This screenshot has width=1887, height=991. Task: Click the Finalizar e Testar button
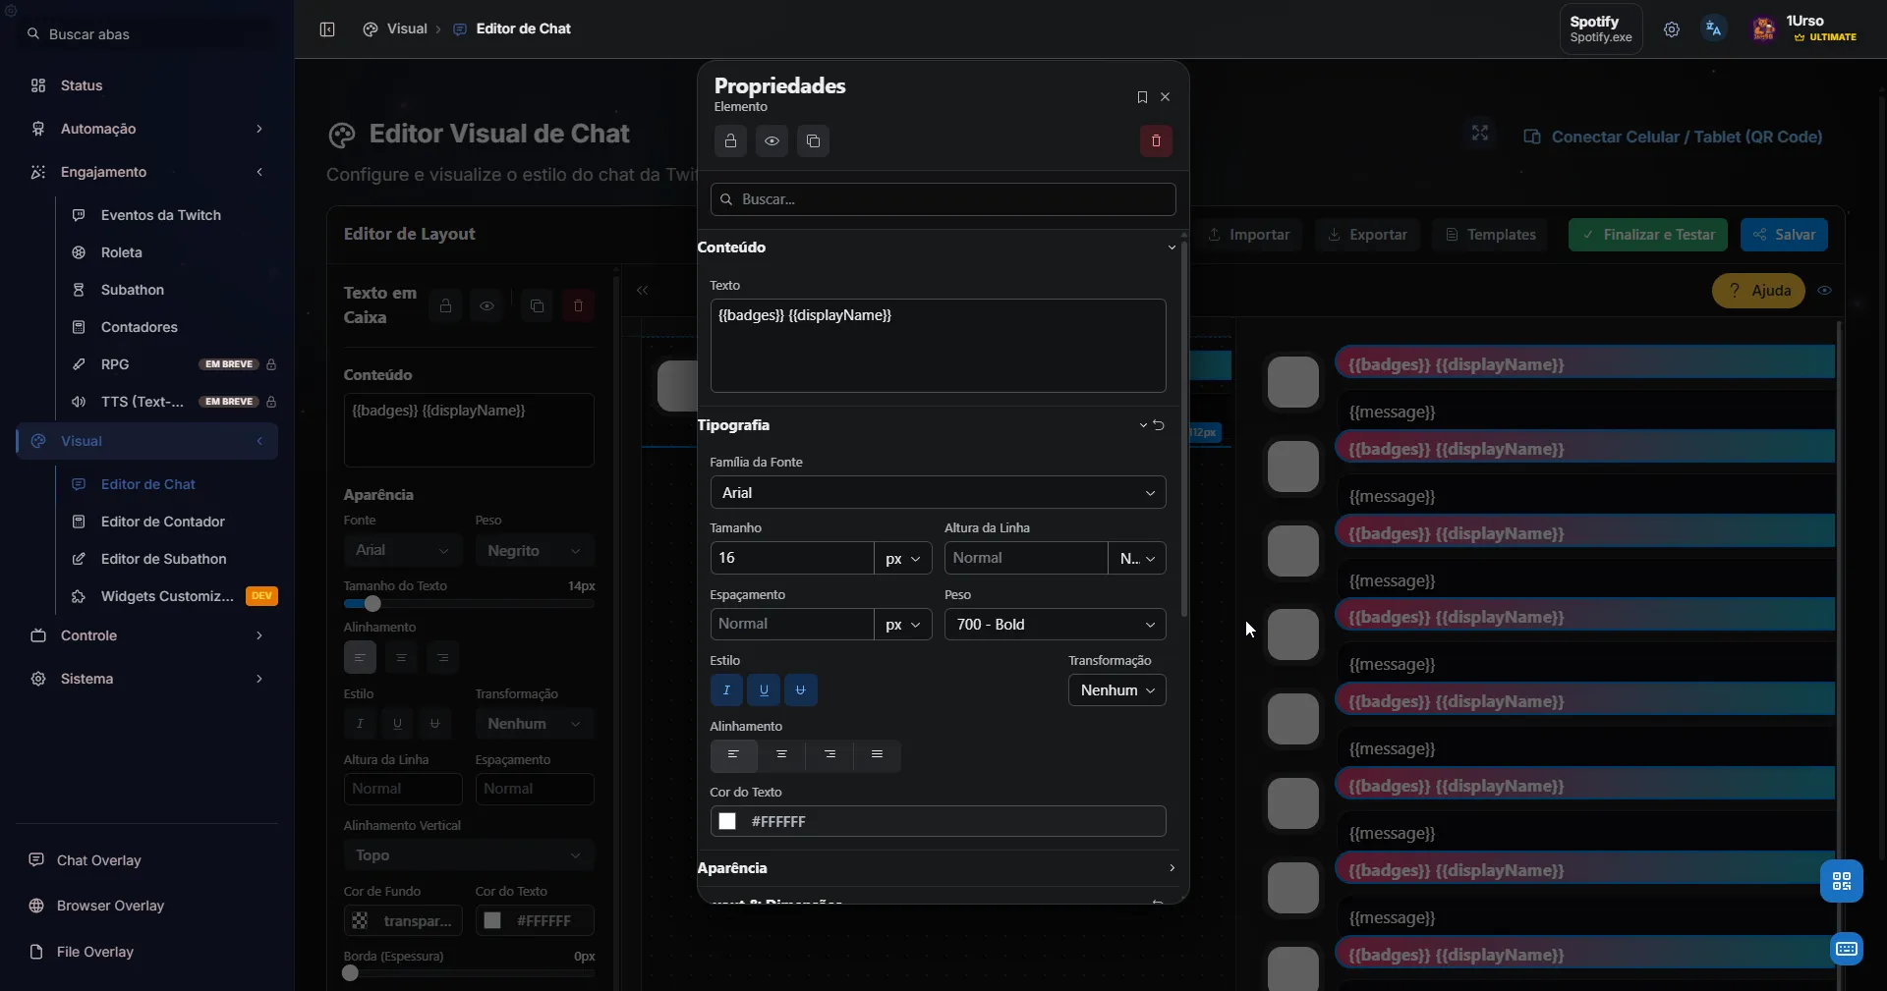coord(1647,235)
